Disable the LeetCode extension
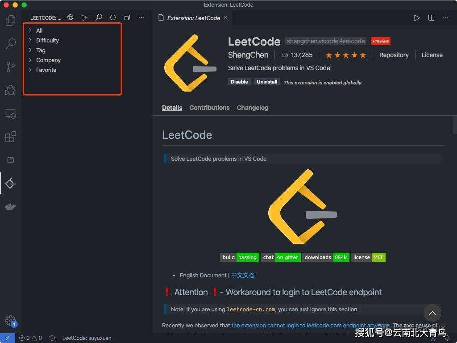The image size is (457, 343). click(x=239, y=82)
